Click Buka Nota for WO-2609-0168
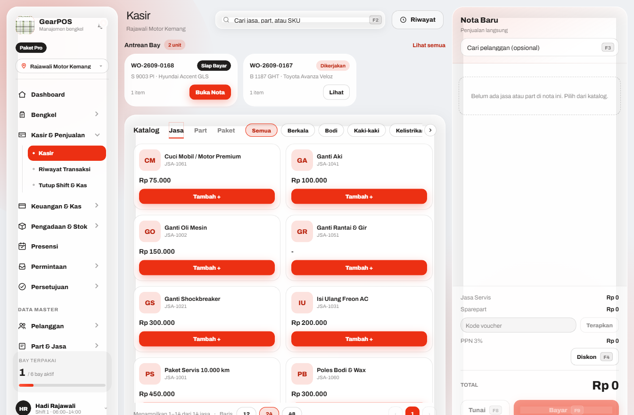634x415 pixels. tap(210, 92)
